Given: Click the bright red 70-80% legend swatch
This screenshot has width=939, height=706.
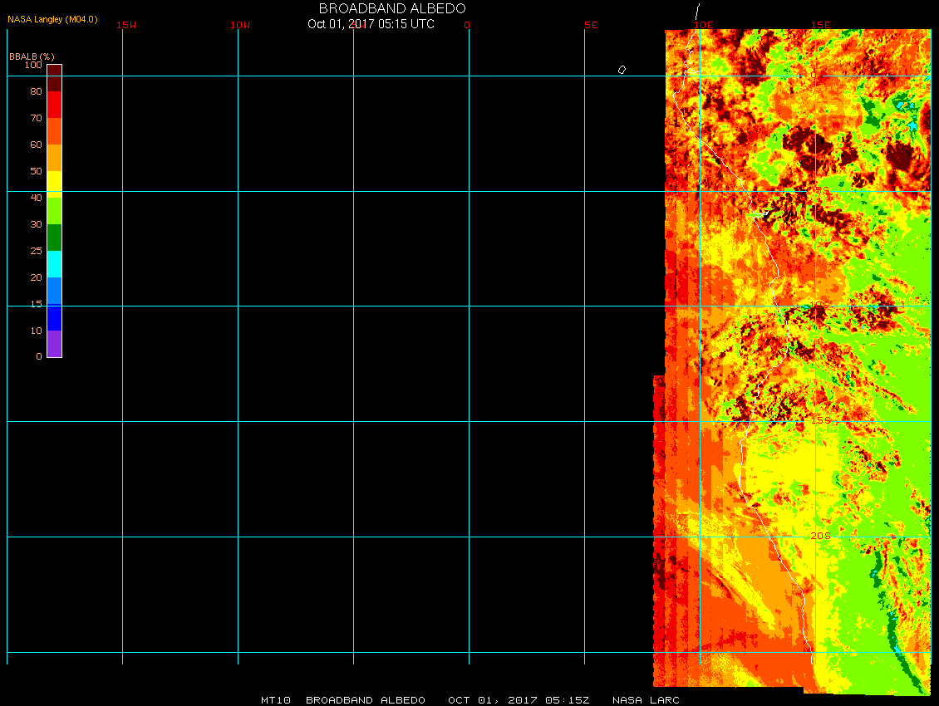Looking at the screenshot, I should pos(54,105).
